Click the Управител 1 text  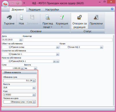click(16, 54)
